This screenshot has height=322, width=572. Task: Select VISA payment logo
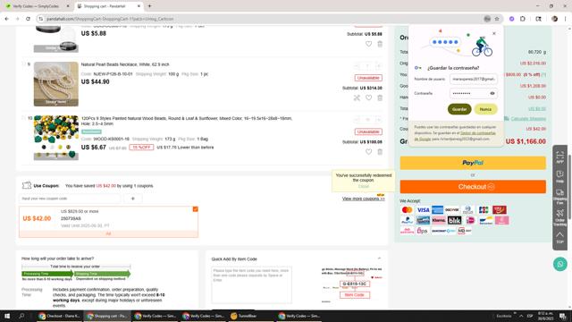[x=423, y=209]
